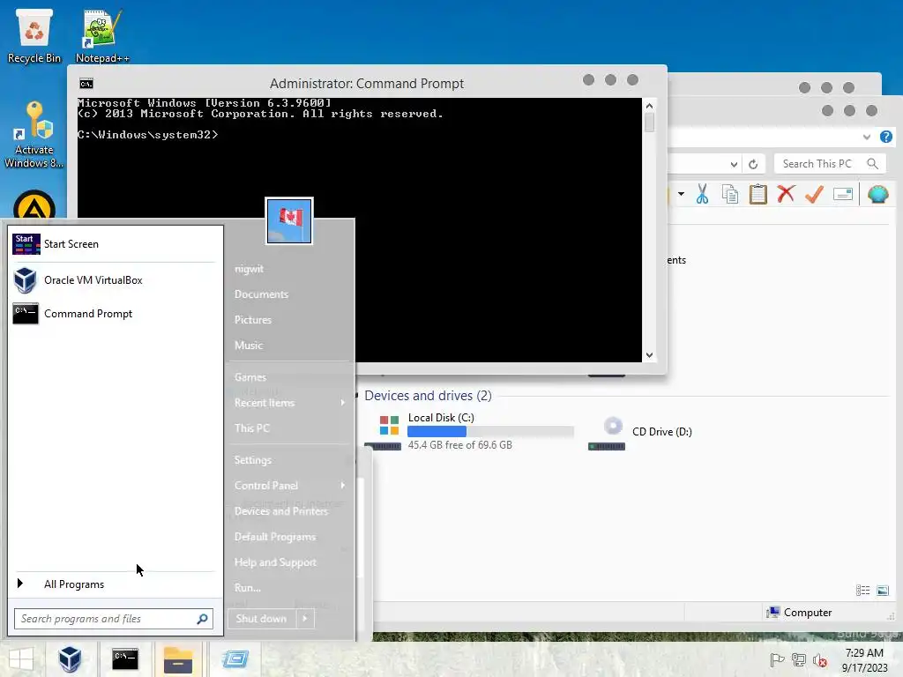Expand the address bar history dropdown
Viewport: 903px width, 677px height.
734,164
